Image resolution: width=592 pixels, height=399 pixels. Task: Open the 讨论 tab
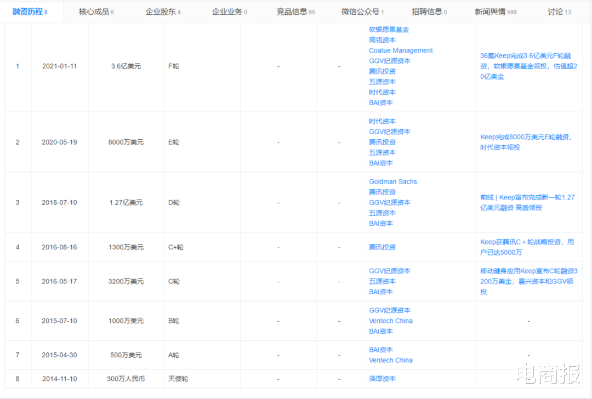pos(559,12)
